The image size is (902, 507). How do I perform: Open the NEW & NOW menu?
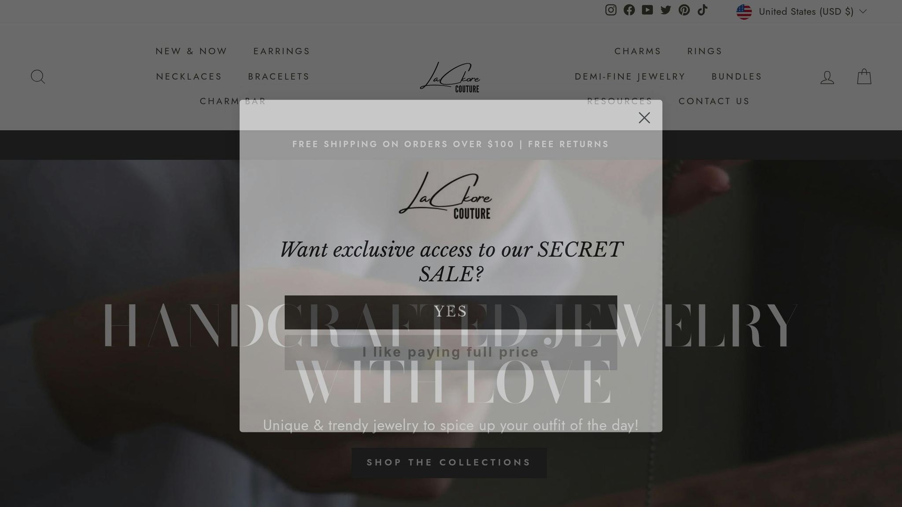(191, 51)
